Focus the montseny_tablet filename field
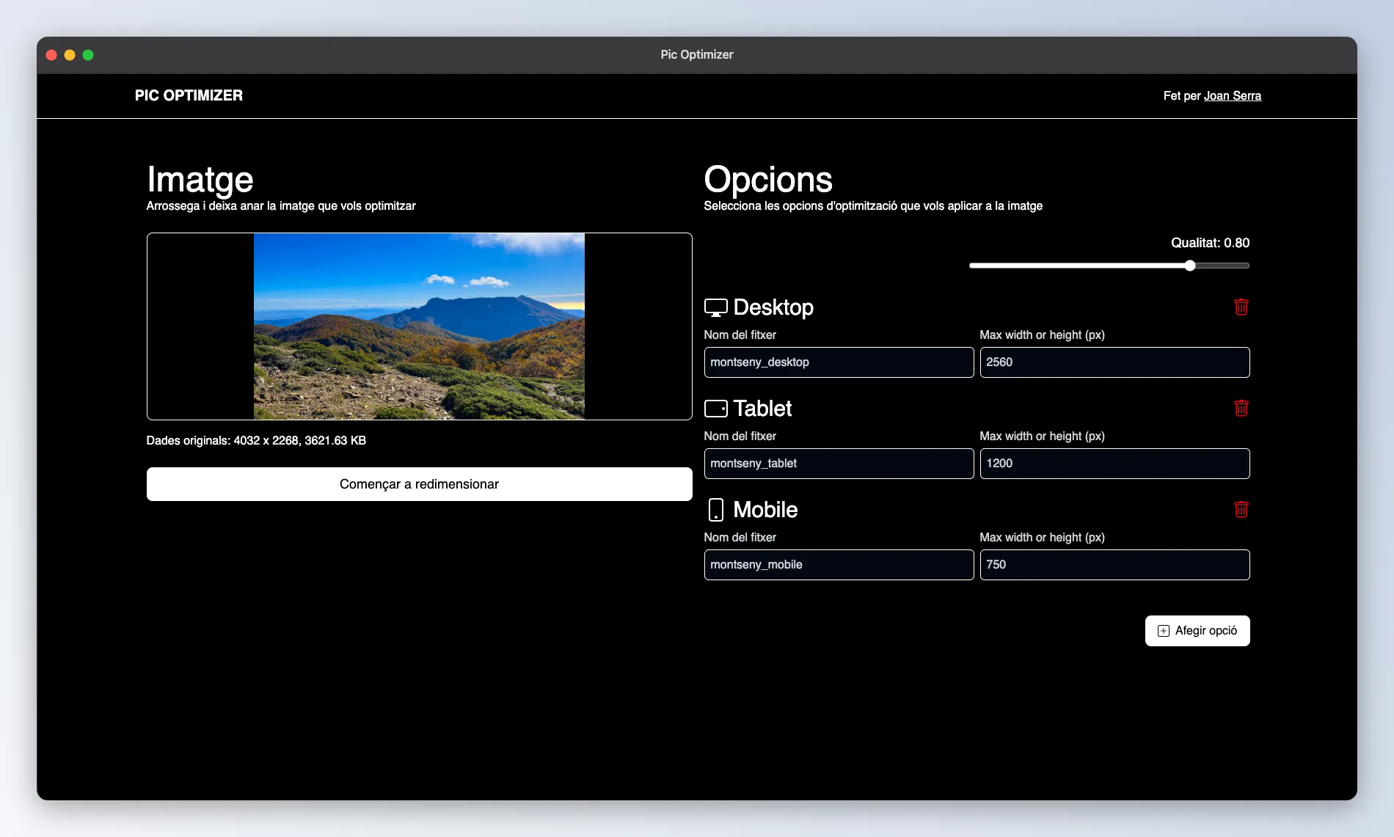The height and width of the screenshot is (837, 1394). pyautogui.click(x=839, y=464)
